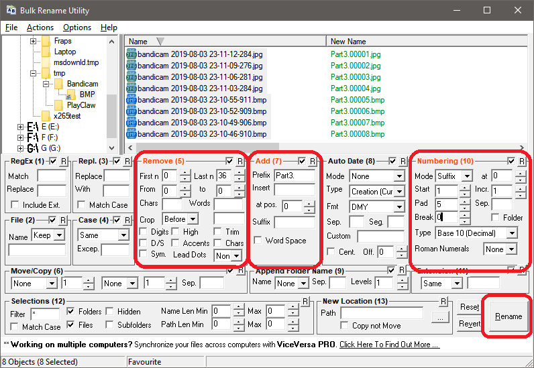Click JPG file icon of bandicam 23-11-12-284.jpg
This screenshot has height=368, width=534.
(131, 54)
